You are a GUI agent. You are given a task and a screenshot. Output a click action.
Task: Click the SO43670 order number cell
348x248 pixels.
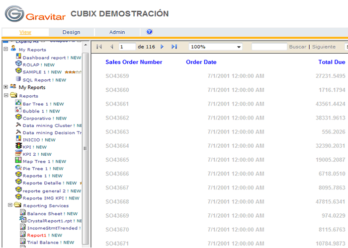coord(117,229)
